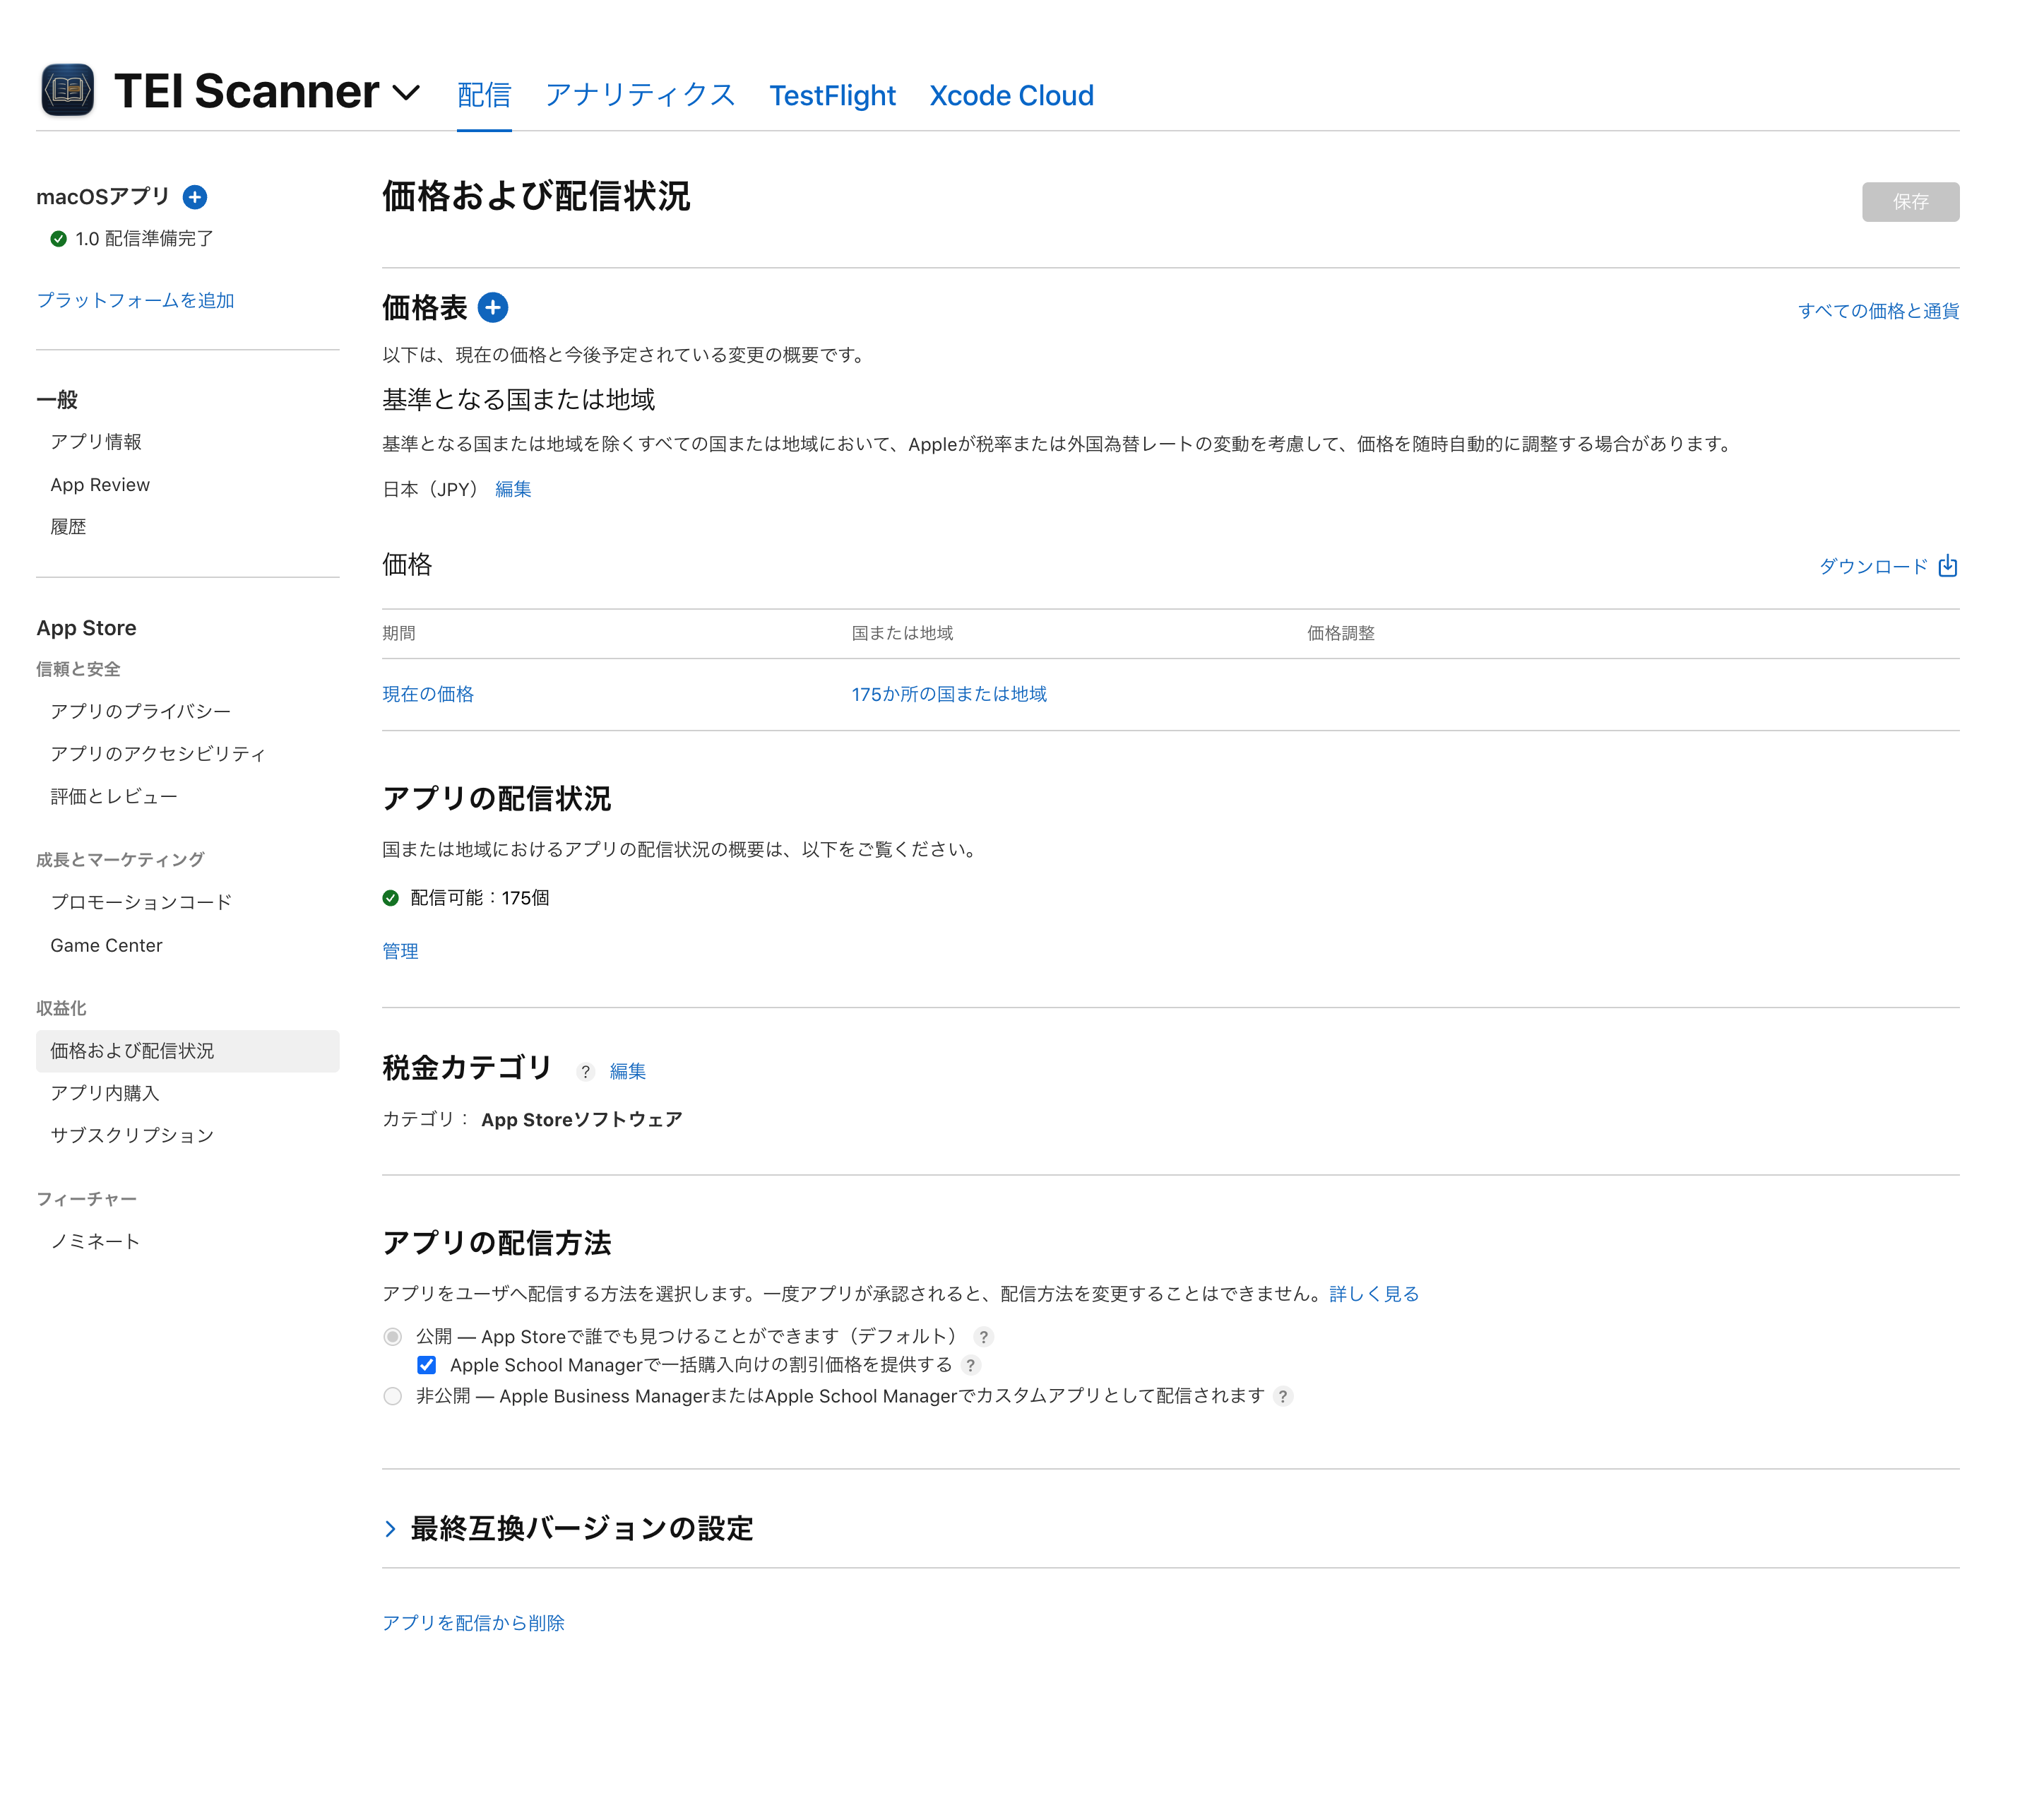Open help for the 公開 distribution option
The height and width of the screenshot is (1813, 2044).
(984, 1337)
